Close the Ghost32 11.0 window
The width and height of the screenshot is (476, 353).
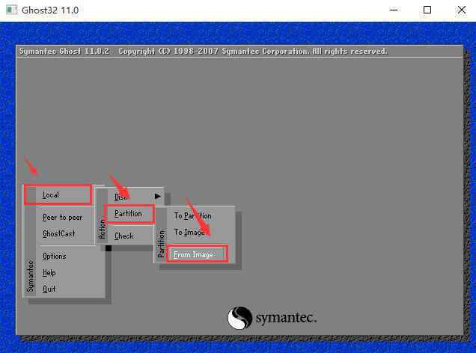click(462, 10)
